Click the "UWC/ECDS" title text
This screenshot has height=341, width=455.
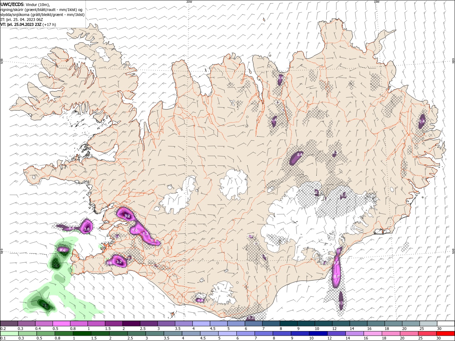[x=12, y=4]
